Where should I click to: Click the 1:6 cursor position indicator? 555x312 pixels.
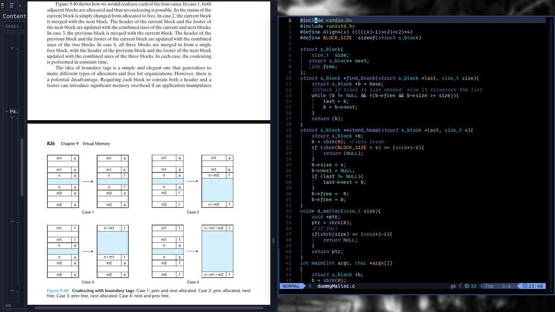pyautogui.click(x=507, y=286)
